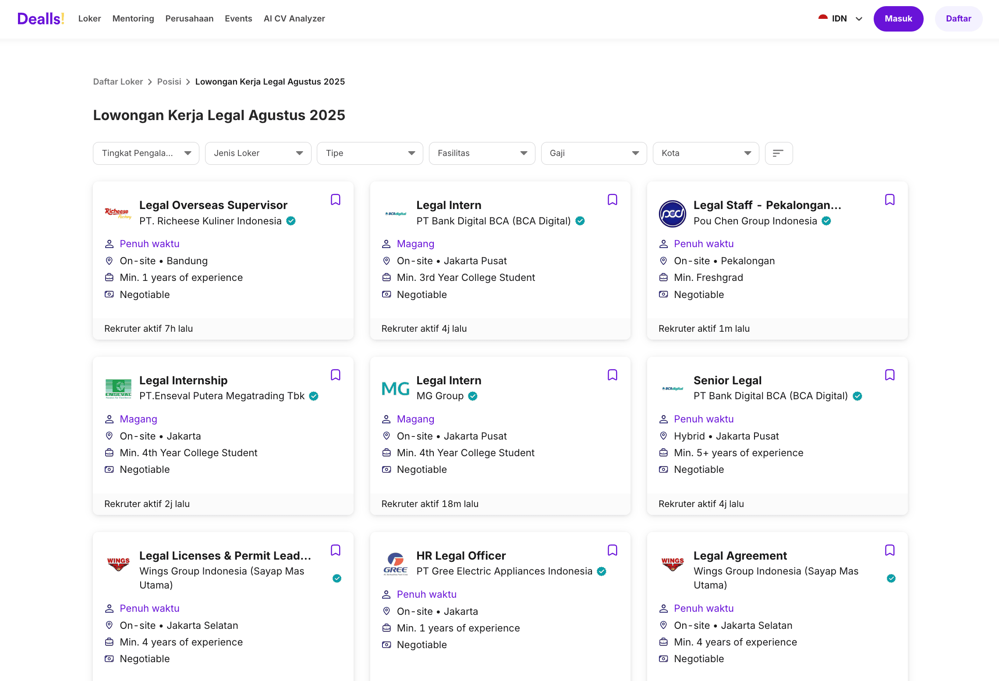999x681 pixels.
Task: Click person icon beside Magang on Enseval card
Action: pos(109,419)
